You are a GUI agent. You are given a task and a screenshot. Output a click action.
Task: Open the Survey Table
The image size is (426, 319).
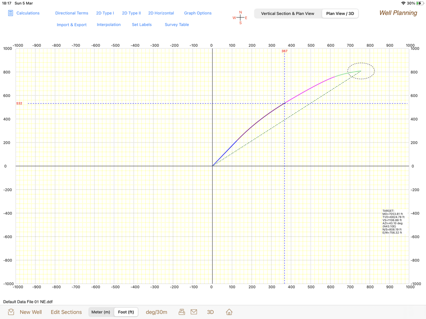177,25
